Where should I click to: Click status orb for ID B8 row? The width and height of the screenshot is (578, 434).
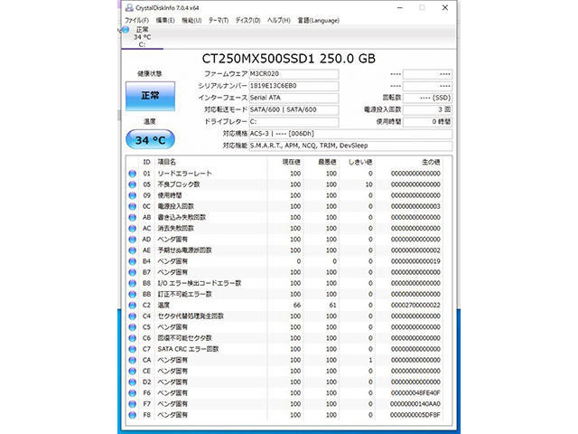tap(133, 283)
